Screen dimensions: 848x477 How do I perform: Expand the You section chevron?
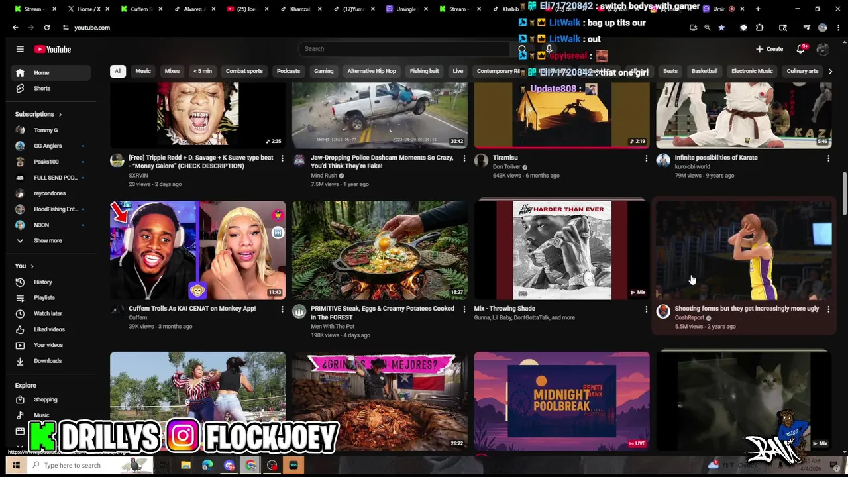pos(32,266)
